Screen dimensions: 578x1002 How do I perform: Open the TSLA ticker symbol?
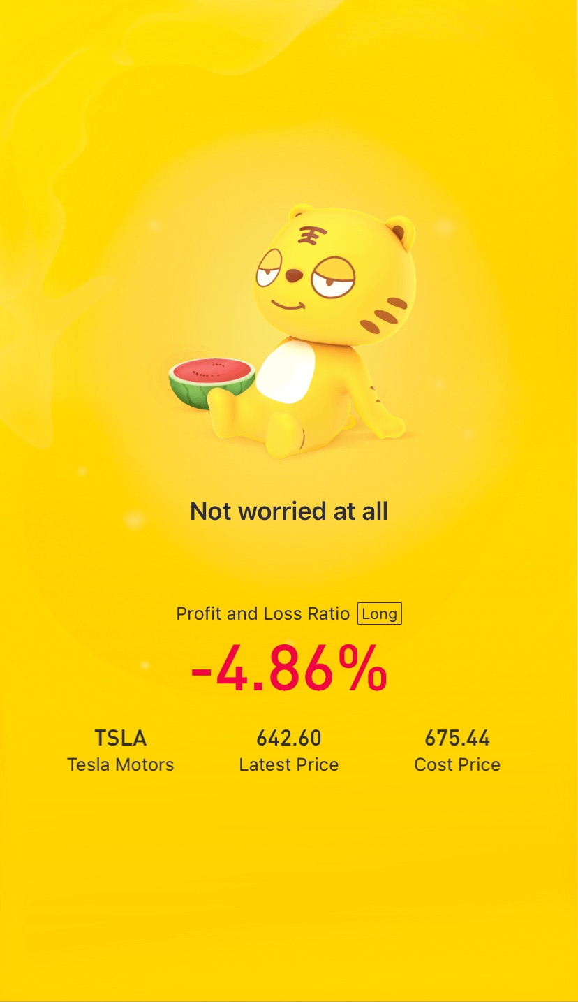tap(120, 738)
